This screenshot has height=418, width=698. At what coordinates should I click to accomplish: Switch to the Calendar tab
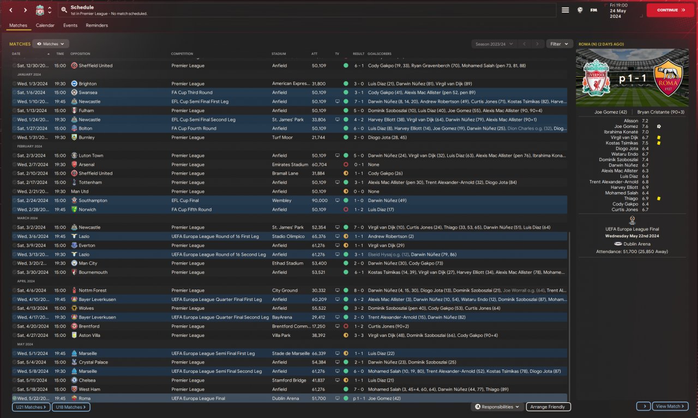click(x=45, y=26)
